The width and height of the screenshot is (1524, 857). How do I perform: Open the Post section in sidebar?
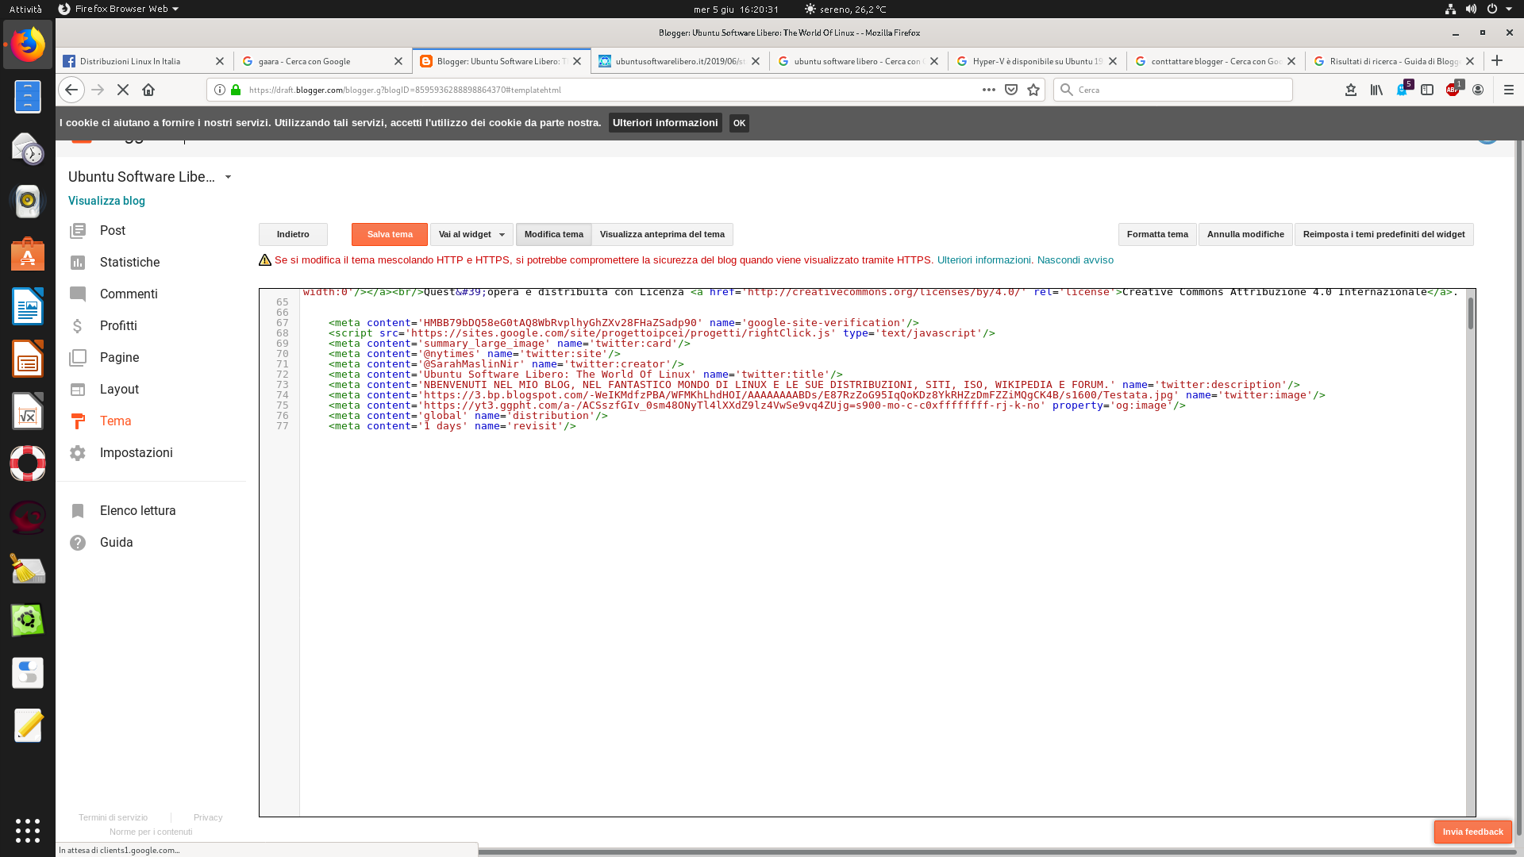click(113, 231)
